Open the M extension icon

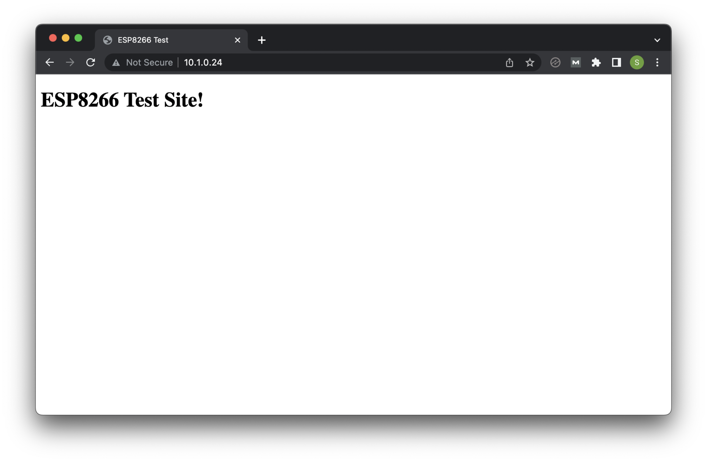click(575, 62)
